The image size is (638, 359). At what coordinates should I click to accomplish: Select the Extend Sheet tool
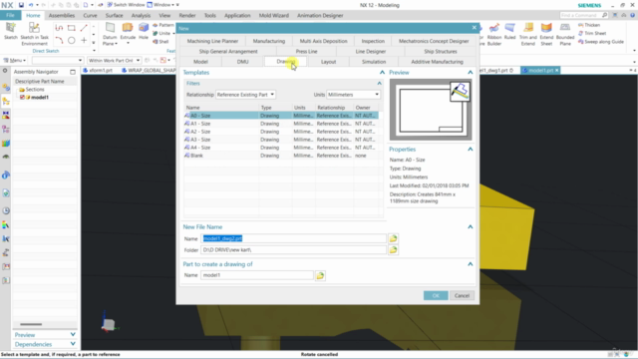tap(546, 33)
